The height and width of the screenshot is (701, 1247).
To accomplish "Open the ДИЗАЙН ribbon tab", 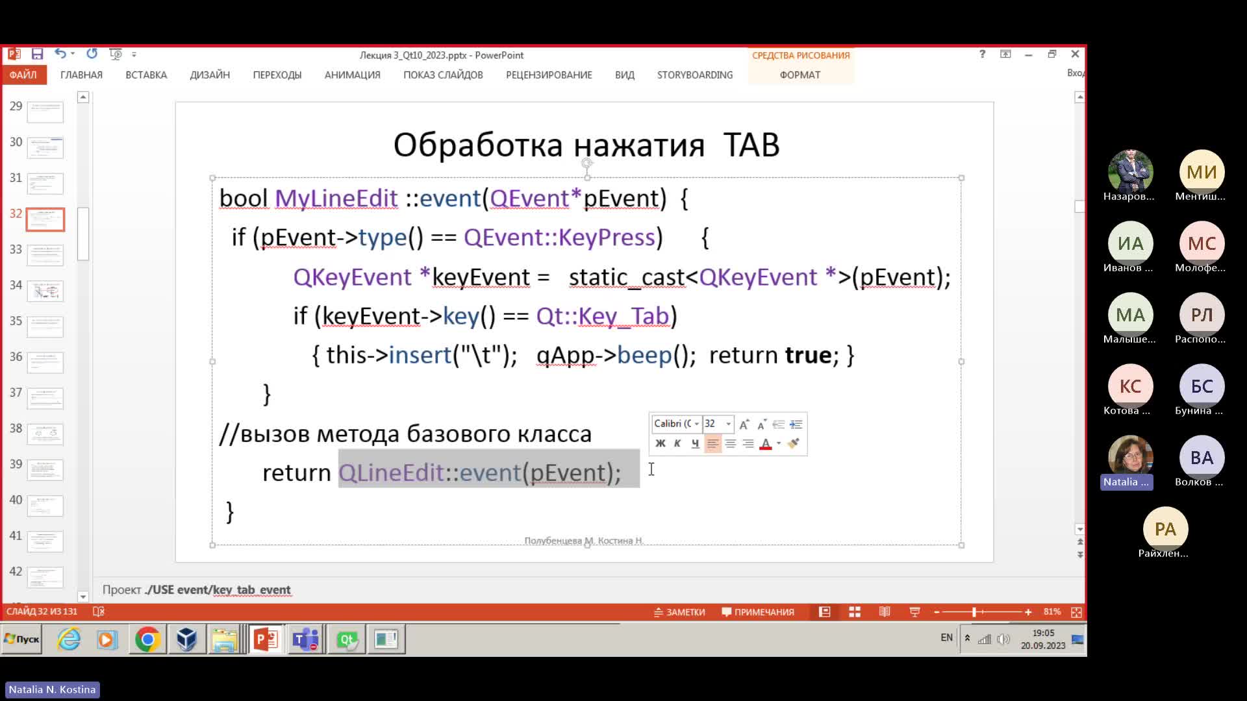I will tap(210, 75).
